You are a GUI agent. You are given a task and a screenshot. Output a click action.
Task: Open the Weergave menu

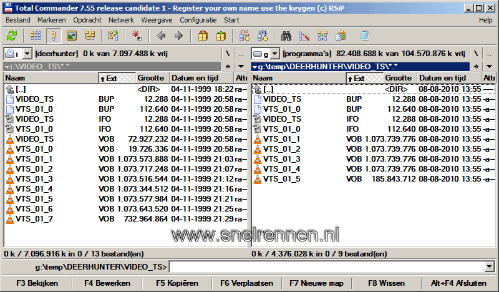pyautogui.click(x=157, y=20)
